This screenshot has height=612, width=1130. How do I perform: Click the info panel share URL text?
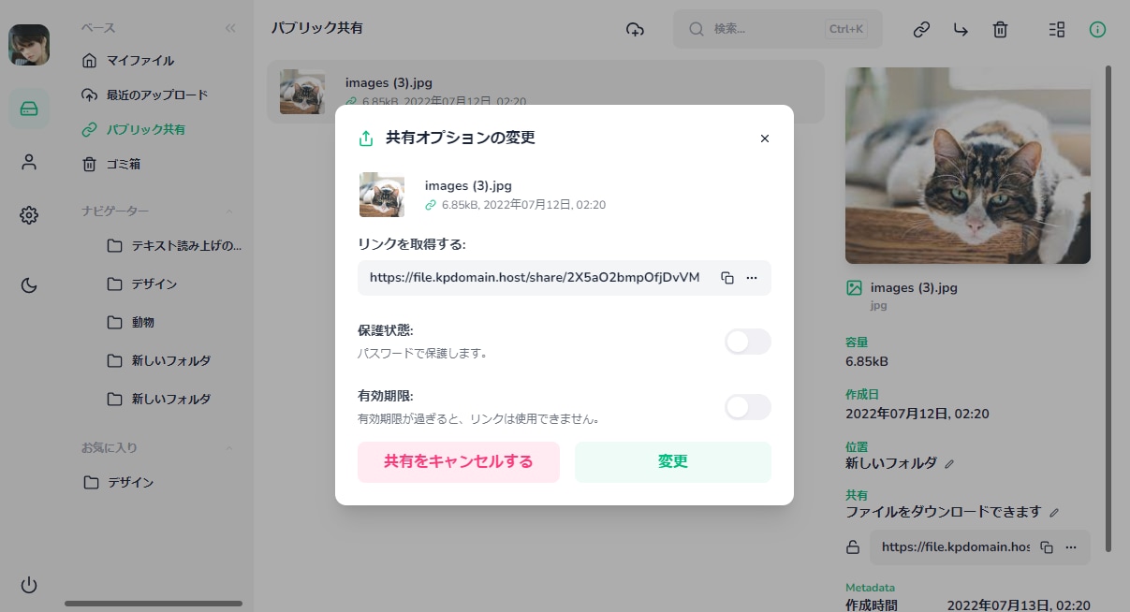tap(956, 547)
